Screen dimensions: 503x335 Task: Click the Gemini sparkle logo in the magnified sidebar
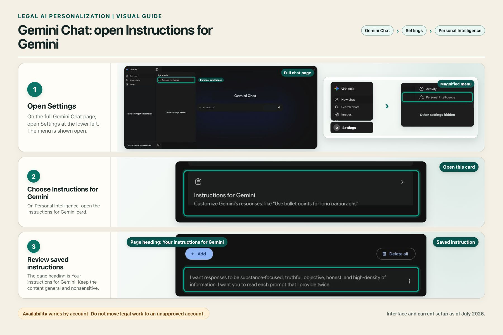click(x=337, y=88)
